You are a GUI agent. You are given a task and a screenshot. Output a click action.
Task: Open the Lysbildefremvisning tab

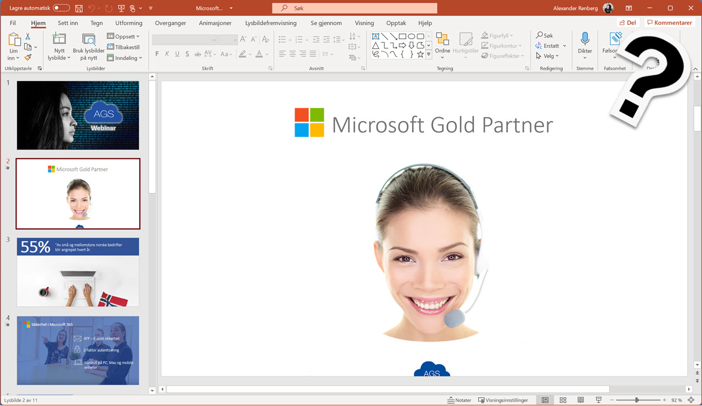pos(271,23)
